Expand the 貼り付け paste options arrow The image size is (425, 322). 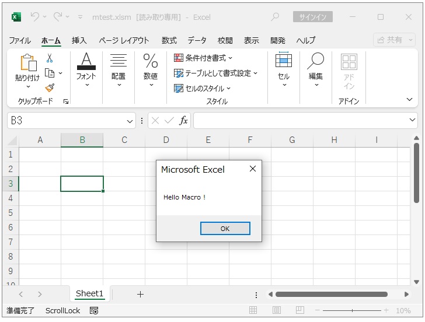tap(28, 87)
